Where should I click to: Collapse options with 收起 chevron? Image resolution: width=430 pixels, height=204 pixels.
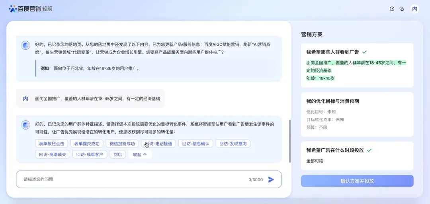pyautogui.click(x=140, y=154)
